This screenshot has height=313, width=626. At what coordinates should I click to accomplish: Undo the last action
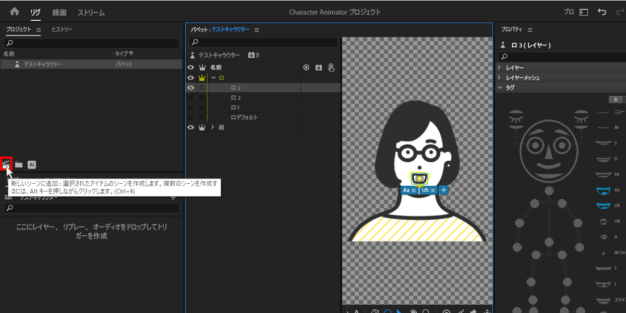602,12
